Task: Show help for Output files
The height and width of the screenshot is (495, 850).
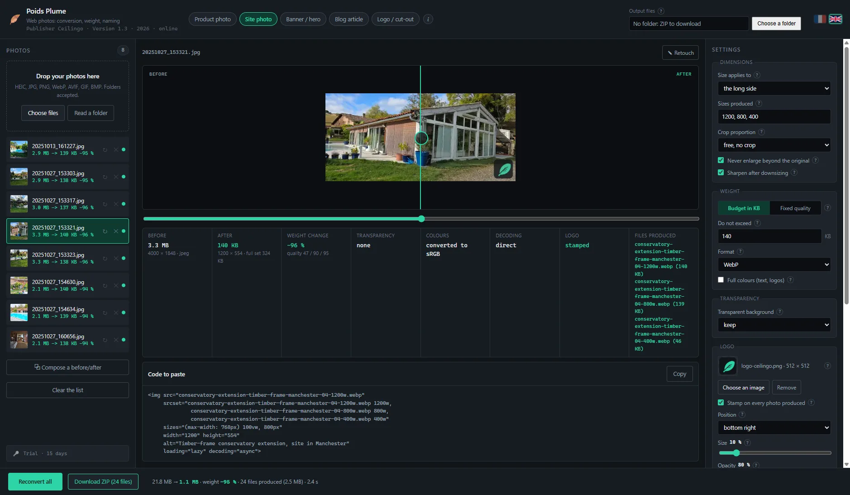Action: (x=661, y=11)
